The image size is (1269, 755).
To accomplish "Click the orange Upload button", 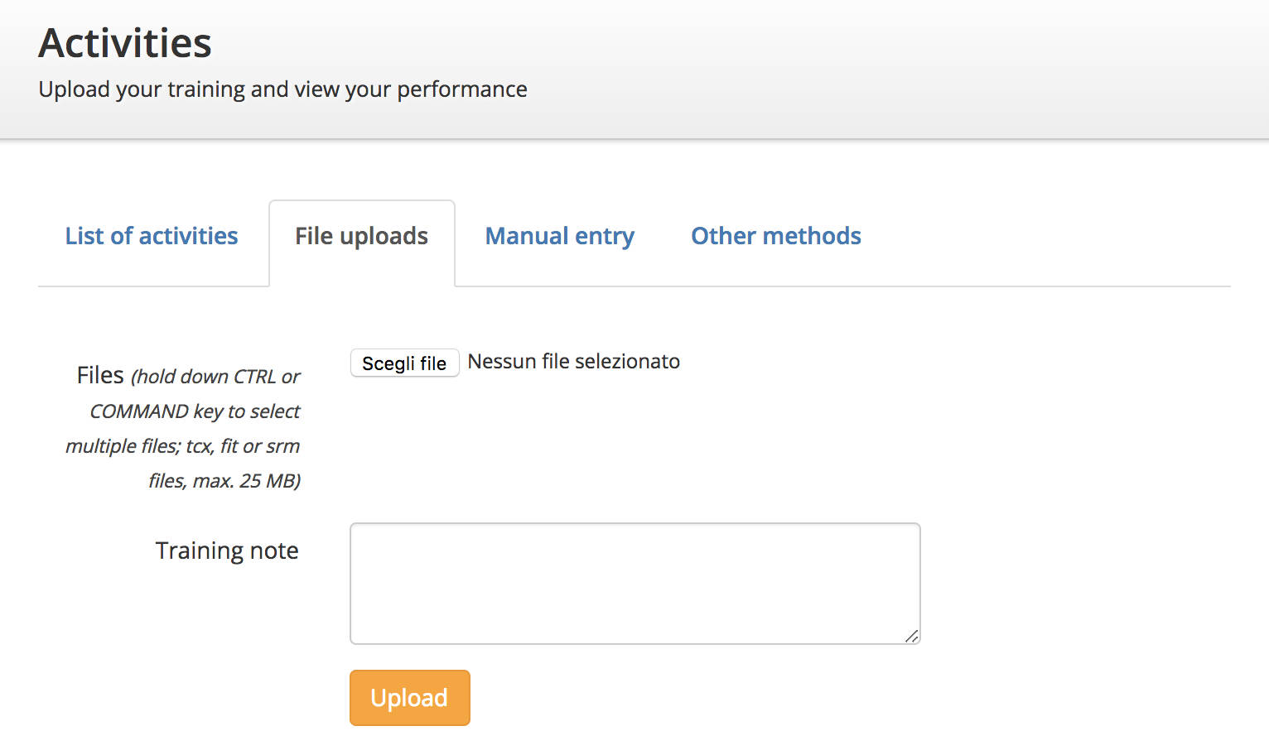I will pyautogui.click(x=410, y=698).
